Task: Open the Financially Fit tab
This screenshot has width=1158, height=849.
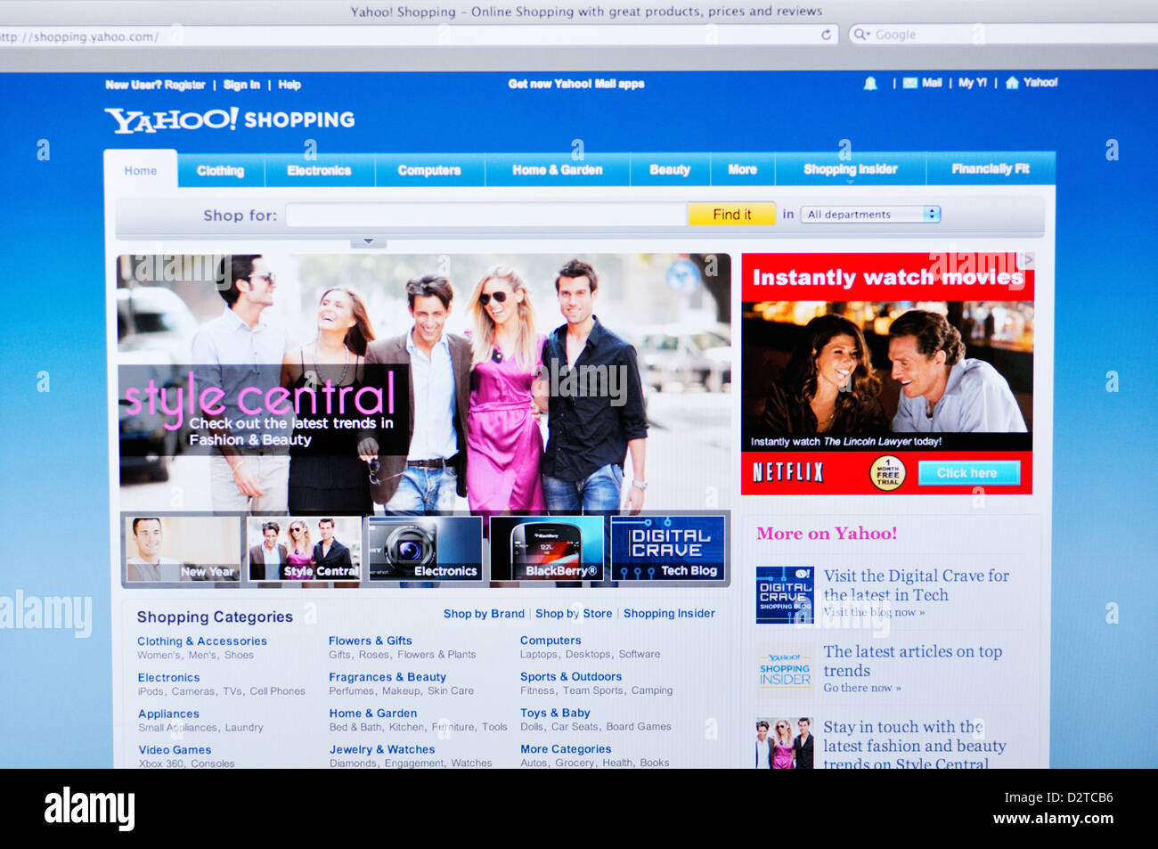Action: [x=990, y=168]
